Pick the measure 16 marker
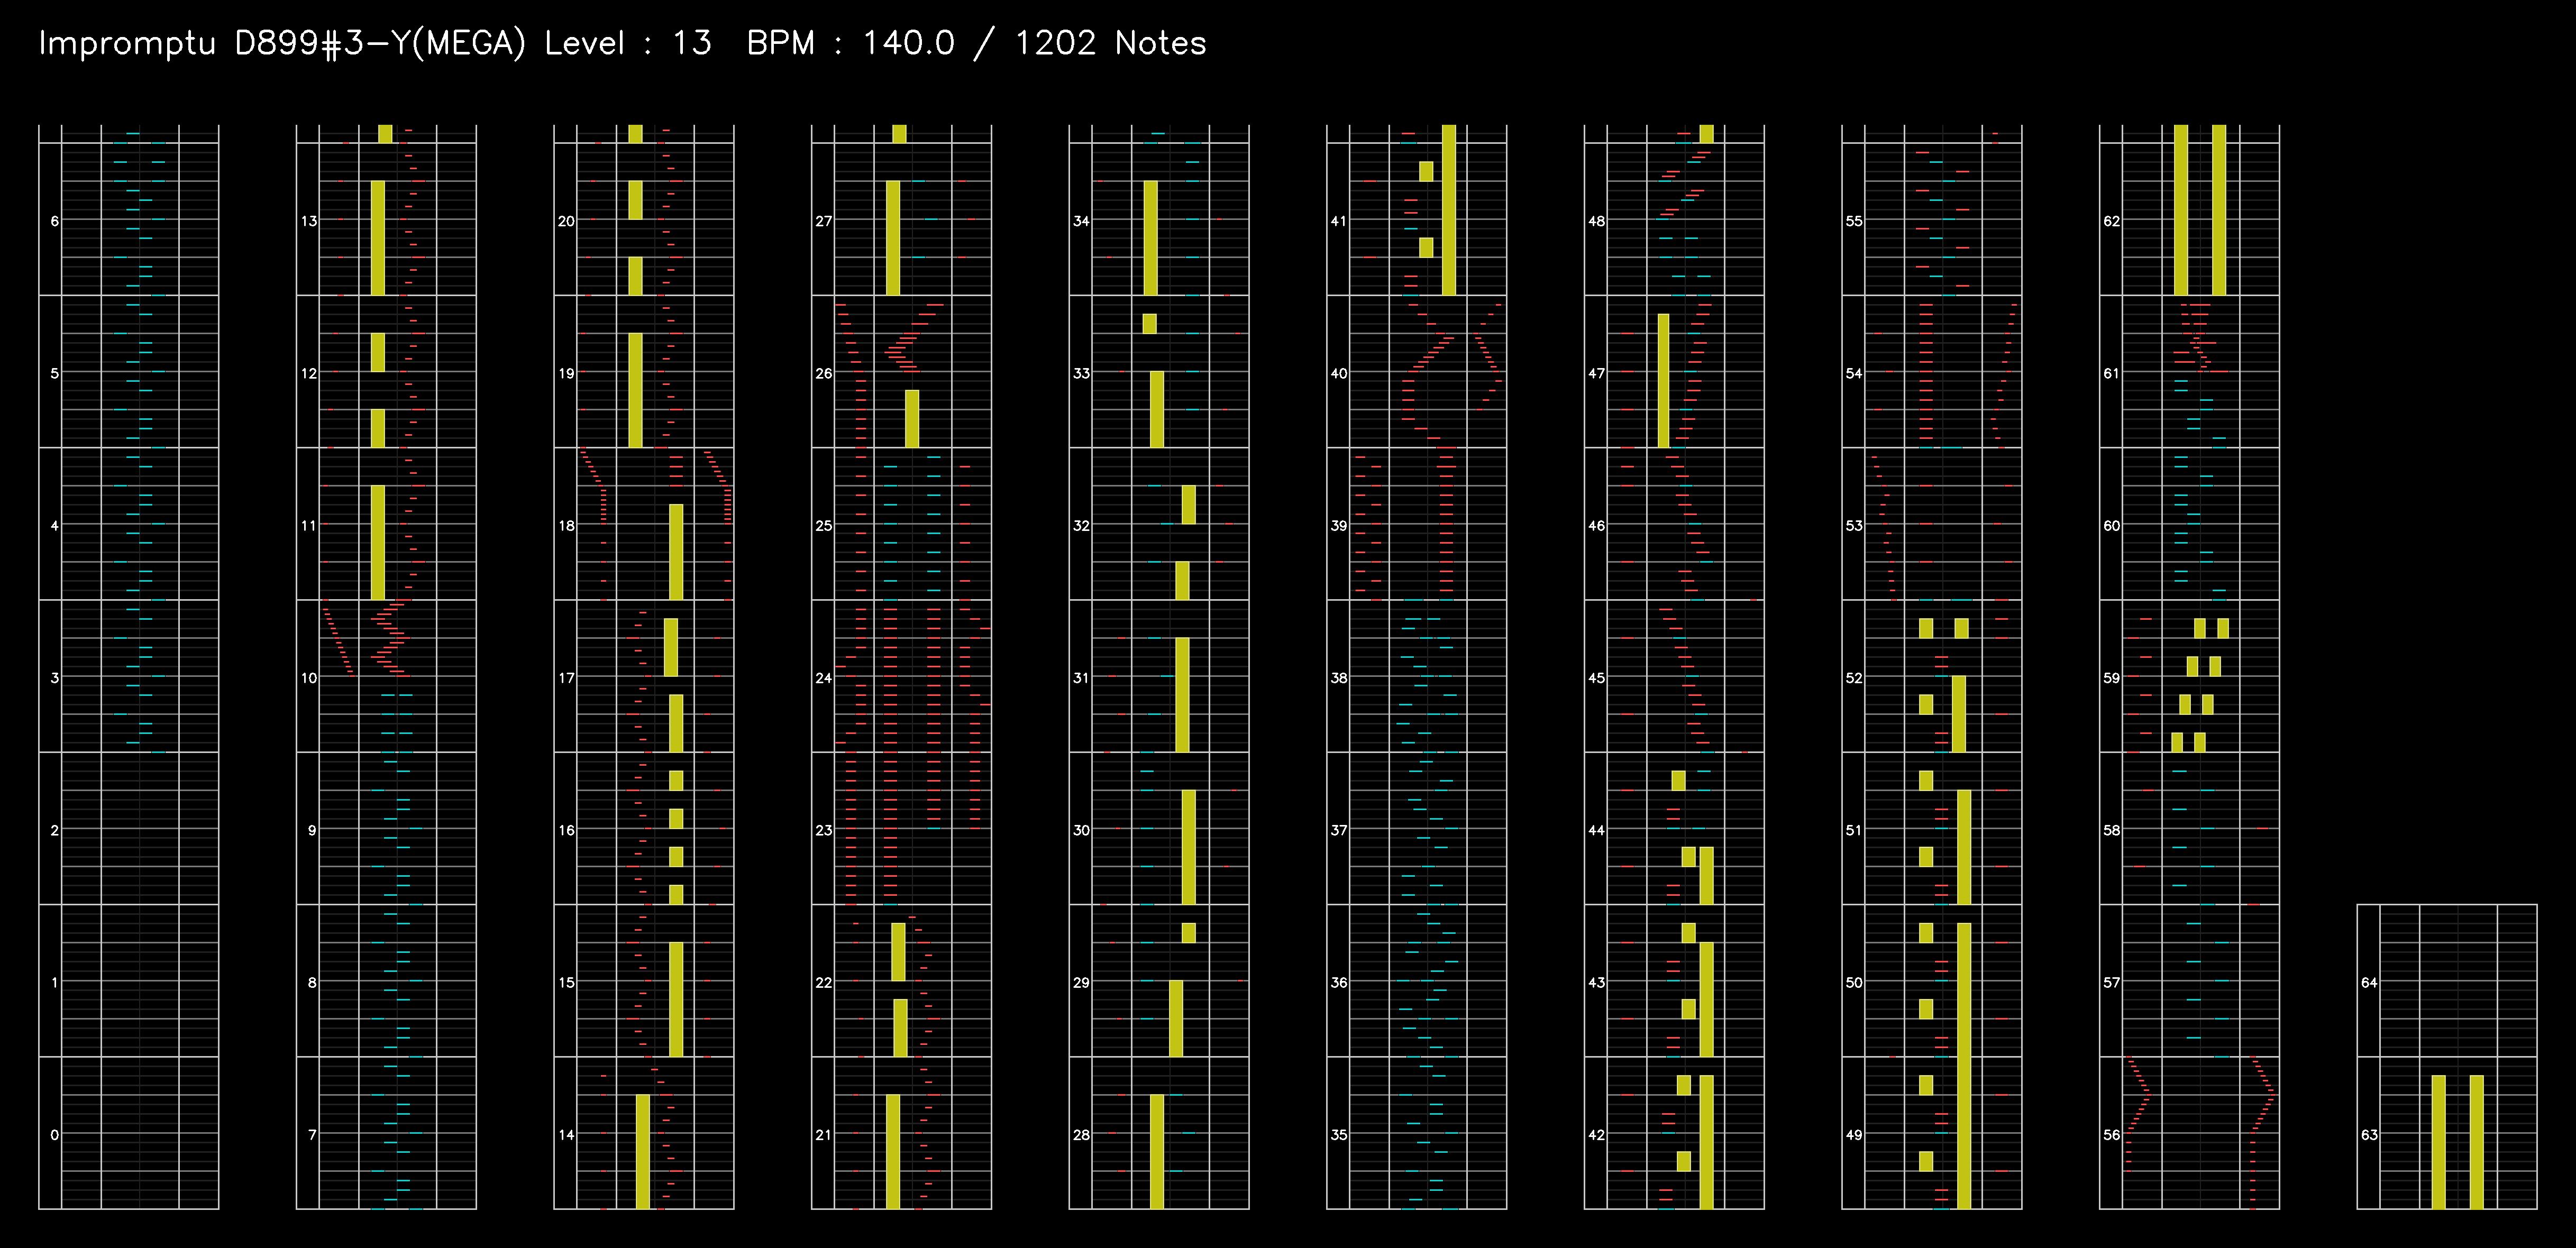The image size is (2576, 1248). [x=566, y=830]
